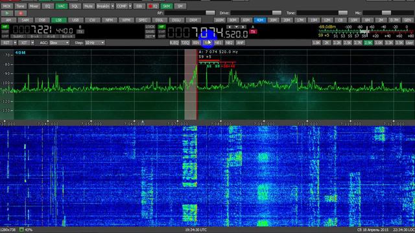The image size is (415, 233).
Task: Switch to the GEN band
Action: click(x=408, y=20)
